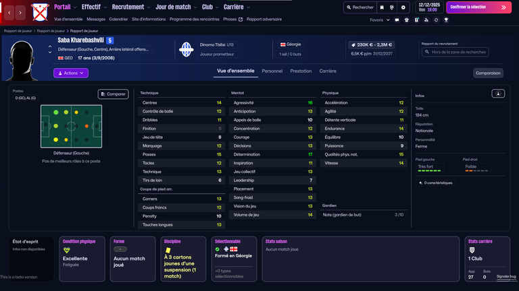Click the Comparer button
This screenshot has height=291, width=519.
(114, 94)
